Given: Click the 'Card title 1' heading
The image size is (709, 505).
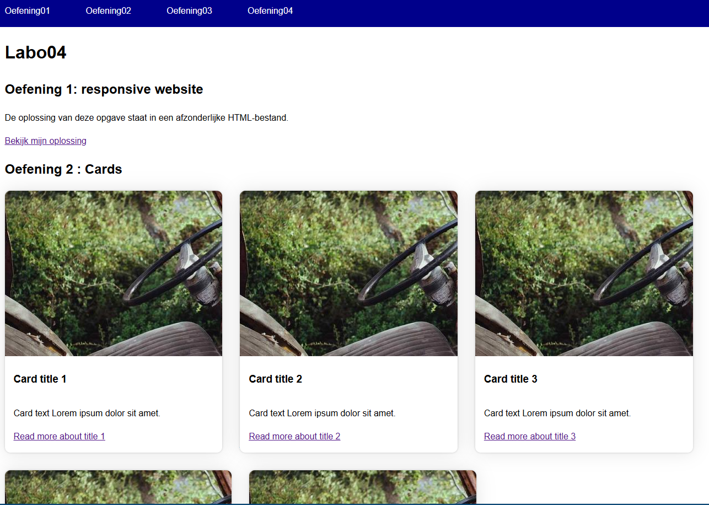Looking at the screenshot, I should click(x=40, y=379).
